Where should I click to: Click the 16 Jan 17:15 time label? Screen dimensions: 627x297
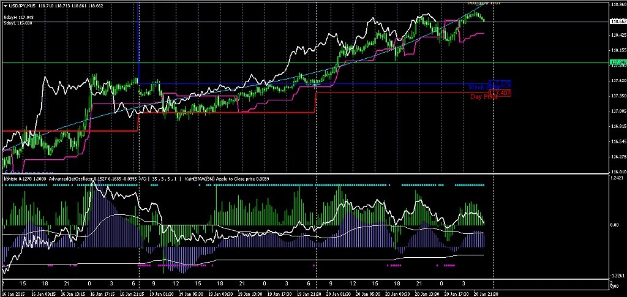point(104,293)
